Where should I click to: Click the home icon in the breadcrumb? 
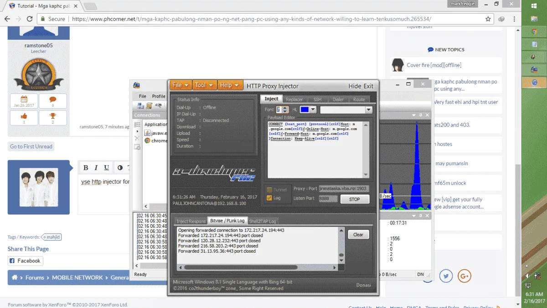click(15, 277)
